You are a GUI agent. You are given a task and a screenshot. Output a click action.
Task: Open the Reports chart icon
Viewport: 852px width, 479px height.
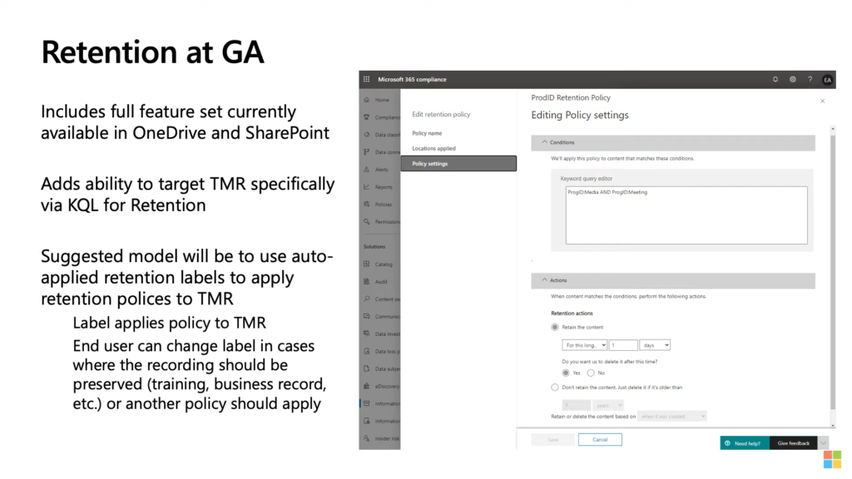pyautogui.click(x=367, y=187)
